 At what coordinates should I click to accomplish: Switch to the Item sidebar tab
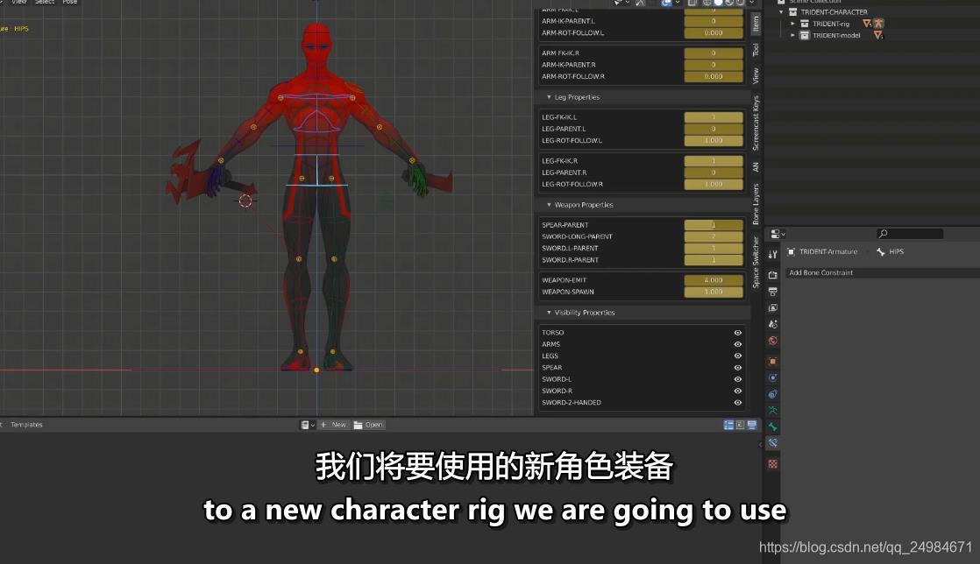756,24
